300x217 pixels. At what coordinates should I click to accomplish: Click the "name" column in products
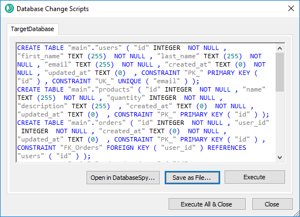coord(254,89)
